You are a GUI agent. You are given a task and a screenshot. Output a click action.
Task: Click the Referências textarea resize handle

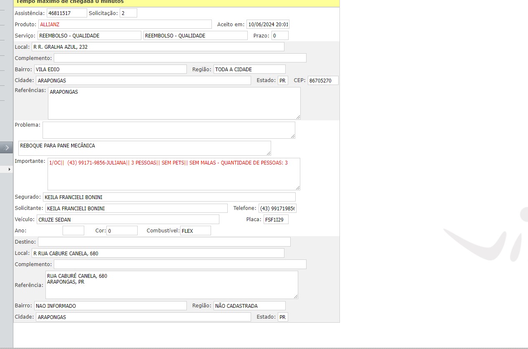coord(298,117)
